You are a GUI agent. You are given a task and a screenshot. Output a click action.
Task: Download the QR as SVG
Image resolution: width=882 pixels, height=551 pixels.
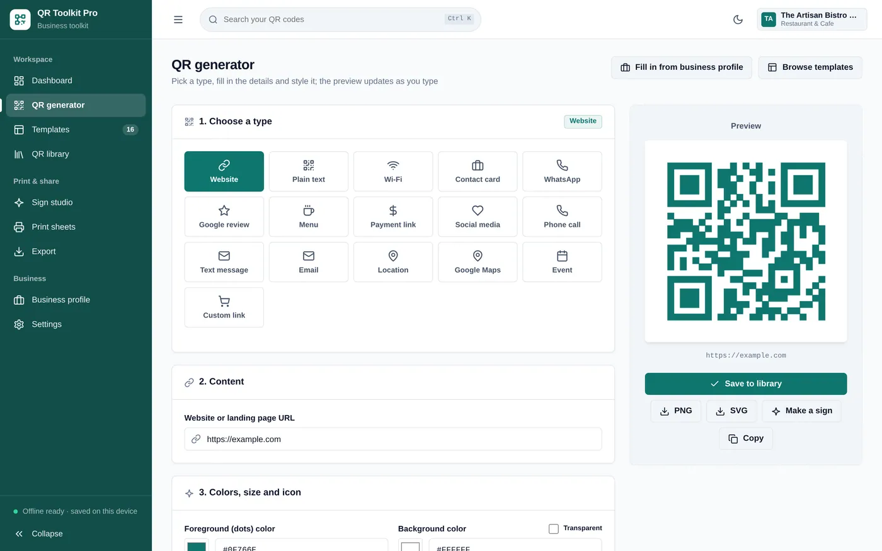click(x=731, y=411)
